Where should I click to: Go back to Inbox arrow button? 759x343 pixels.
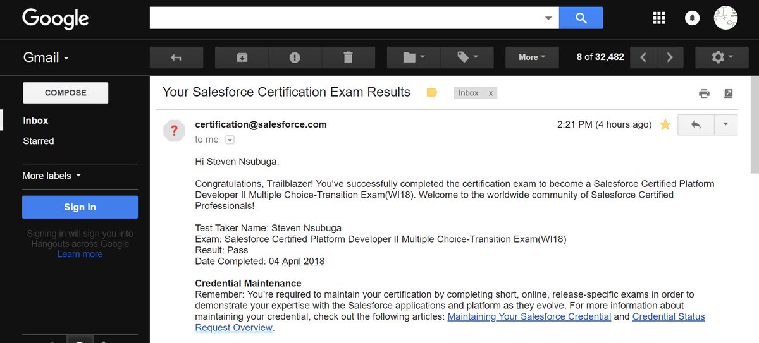[x=176, y=57]
